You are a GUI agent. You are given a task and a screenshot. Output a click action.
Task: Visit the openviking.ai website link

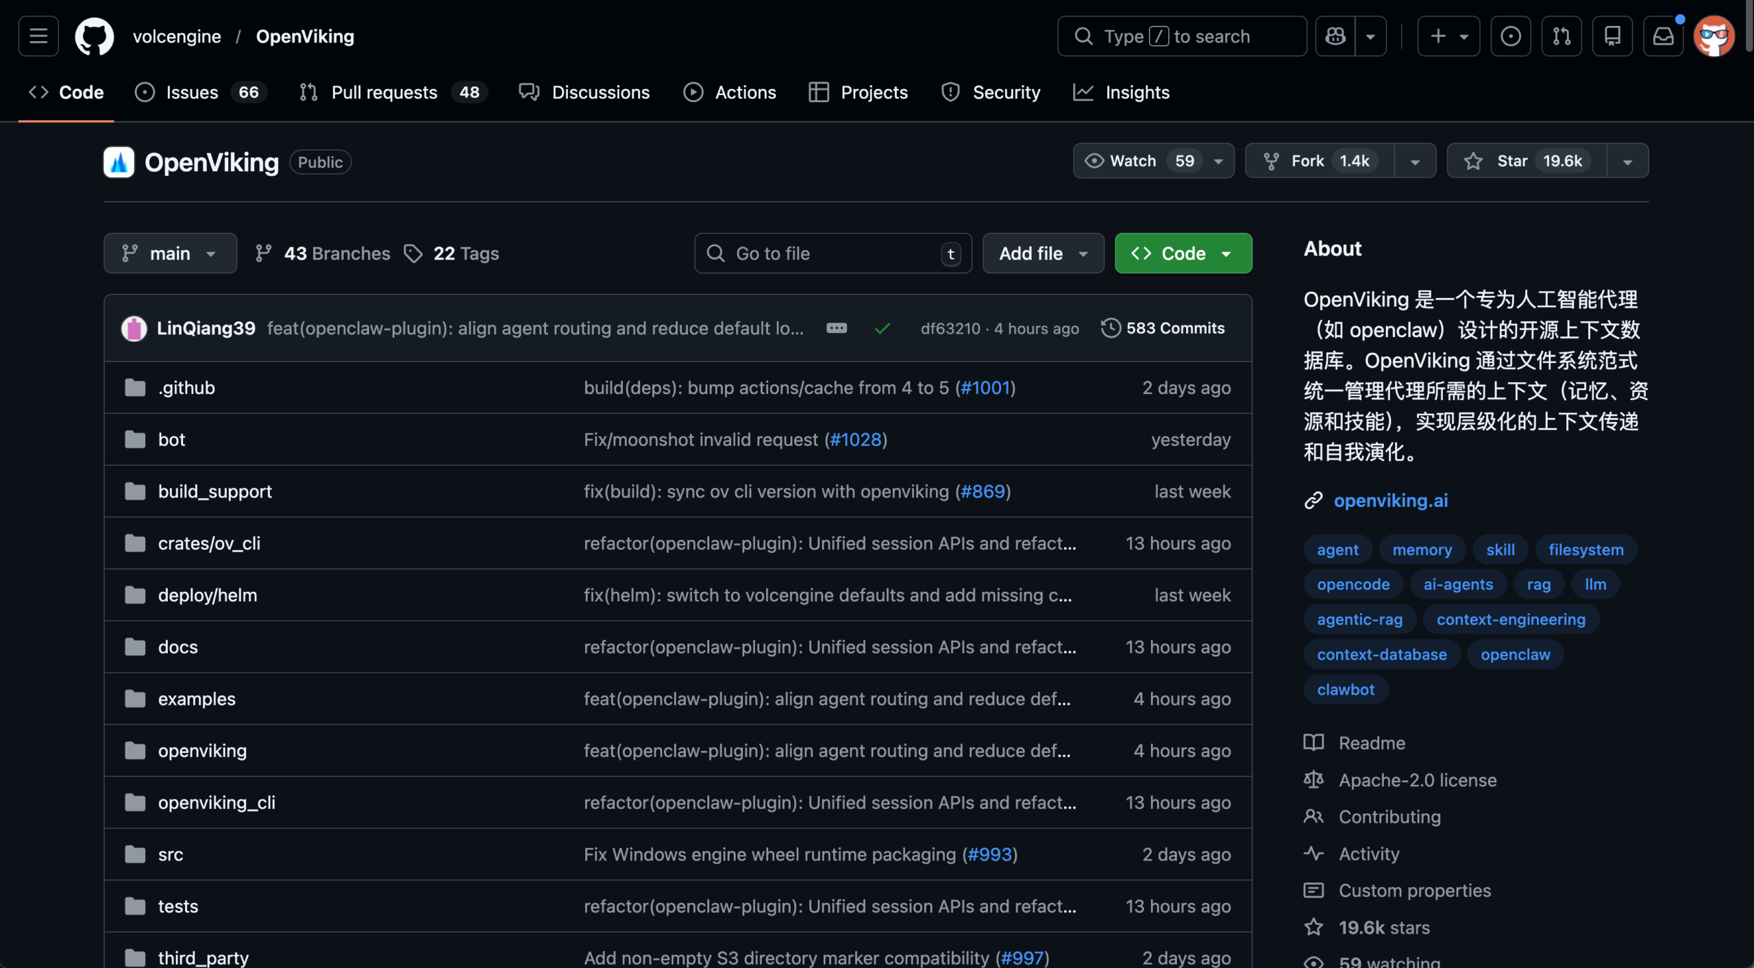click(1390, 500)
